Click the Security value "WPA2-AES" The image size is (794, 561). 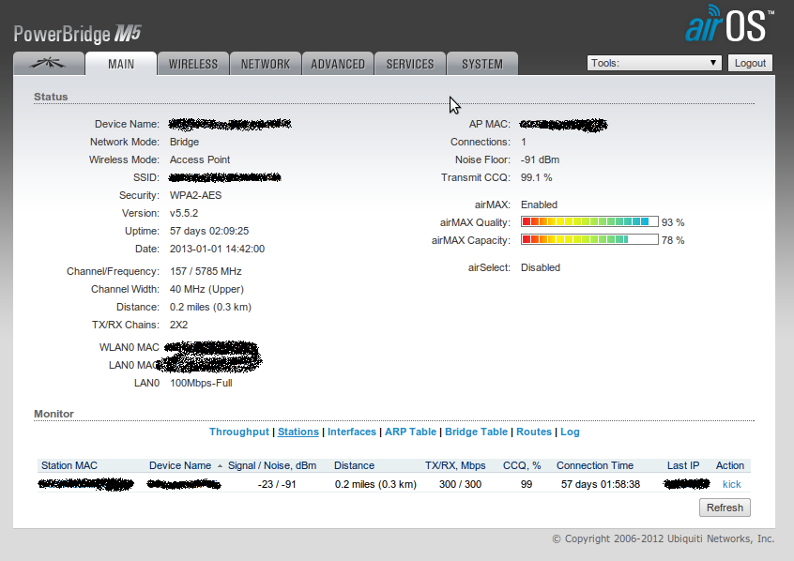[x=195, y=195]
